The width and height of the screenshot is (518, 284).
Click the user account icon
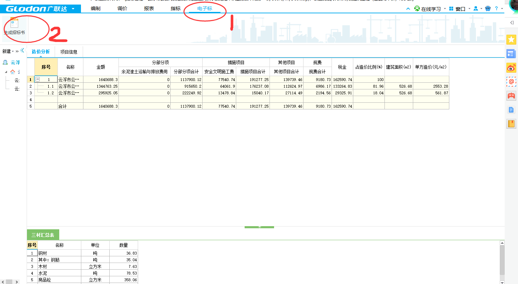(476, 8)
